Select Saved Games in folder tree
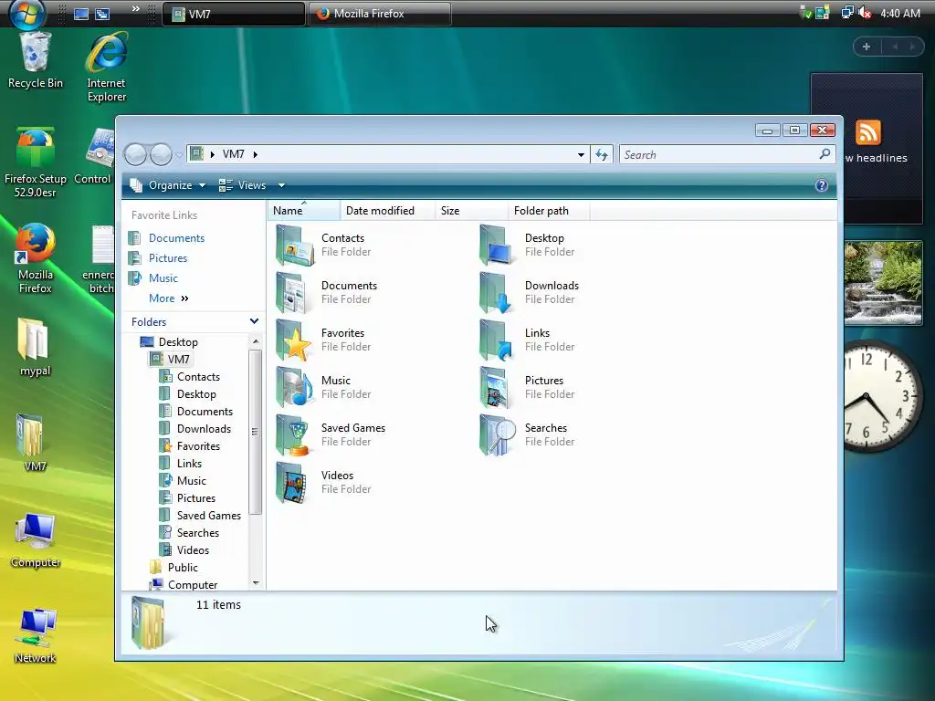The width and height of the screenshot is (935, 701). pos(209,516)
